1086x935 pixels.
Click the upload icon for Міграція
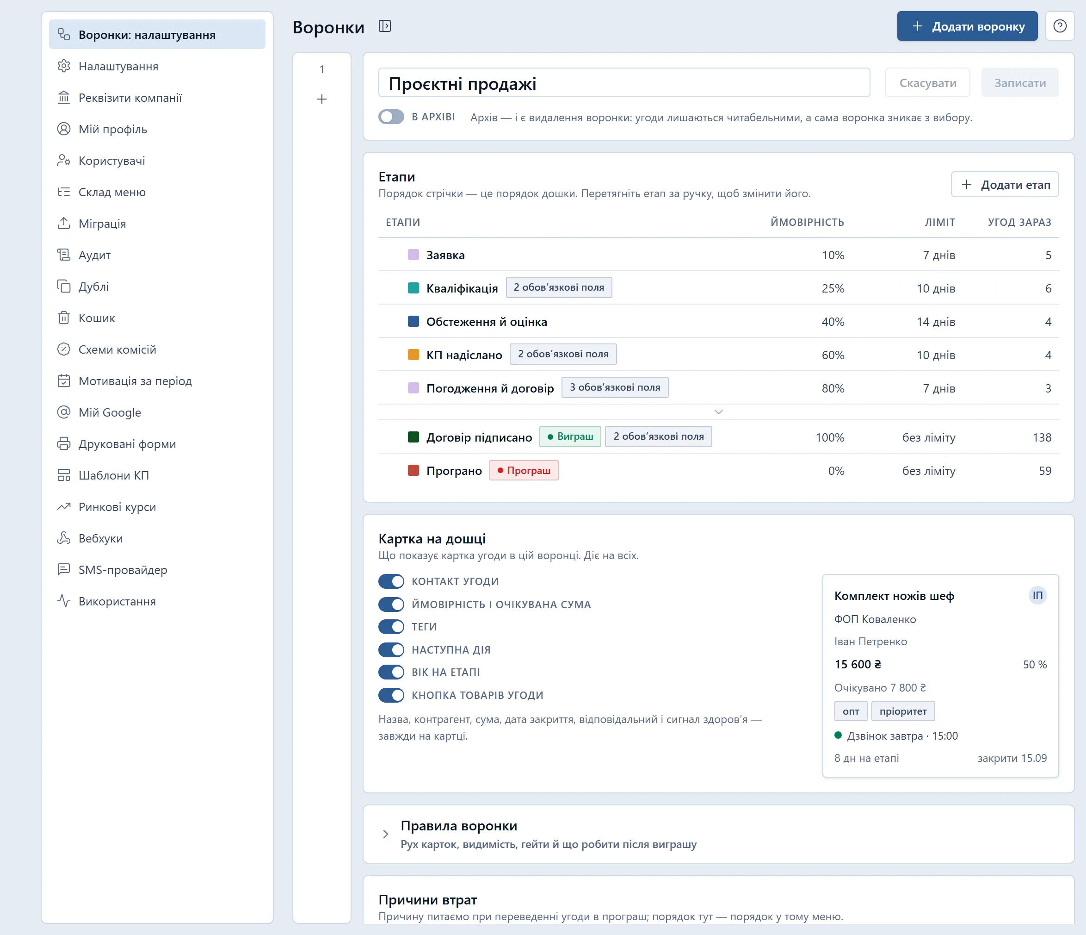point(63,224)
